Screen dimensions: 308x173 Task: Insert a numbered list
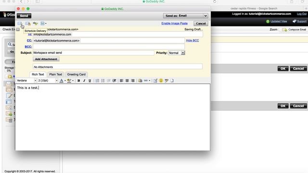coord(97,81)
